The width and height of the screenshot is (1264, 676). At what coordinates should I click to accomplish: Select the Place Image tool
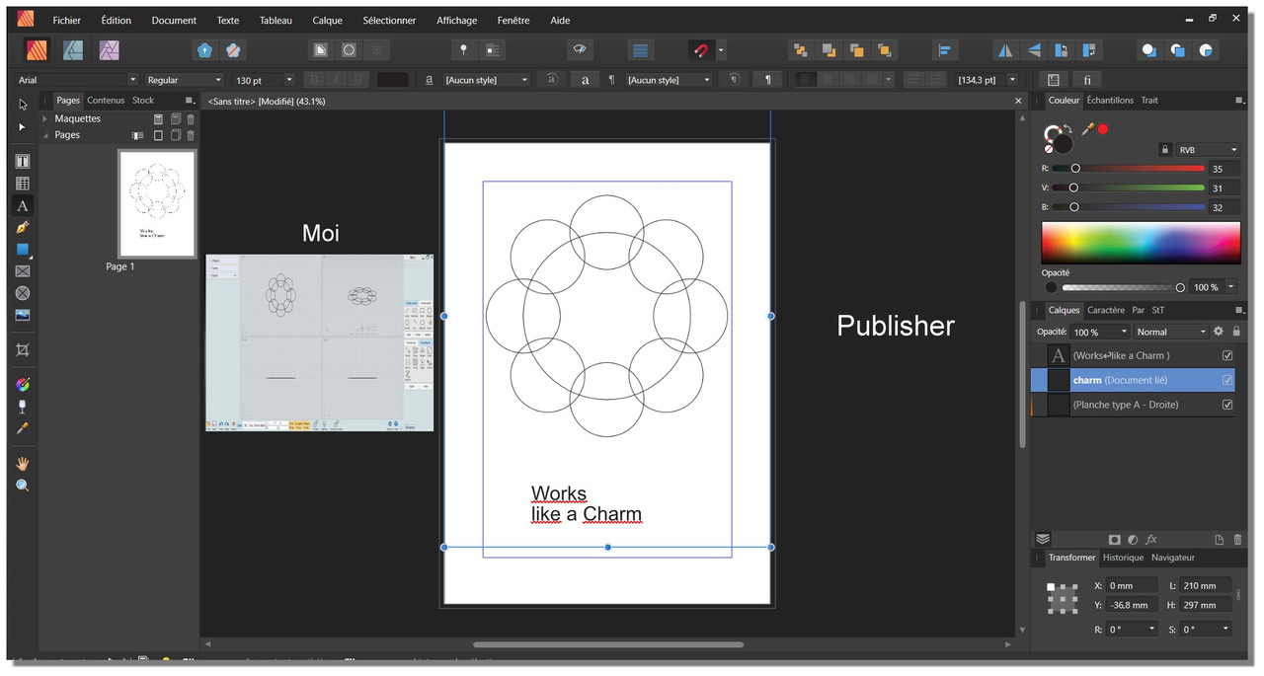pos(23,315)
